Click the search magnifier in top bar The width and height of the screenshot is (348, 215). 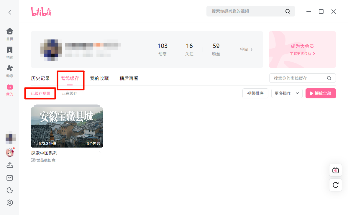(288, 11)
